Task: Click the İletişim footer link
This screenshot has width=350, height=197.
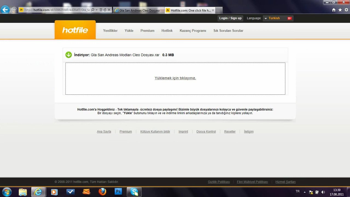Action: pyautogui.click(x=249, y=132)
